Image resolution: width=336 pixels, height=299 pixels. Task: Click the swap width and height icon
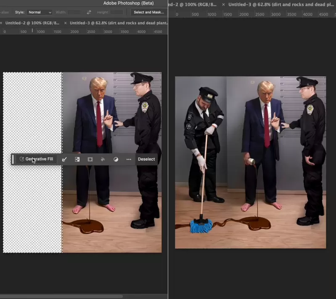(x=89, y=12)
